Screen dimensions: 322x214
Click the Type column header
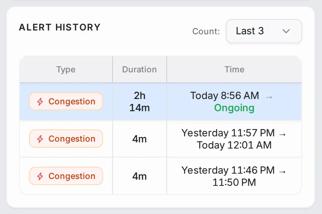66,69
